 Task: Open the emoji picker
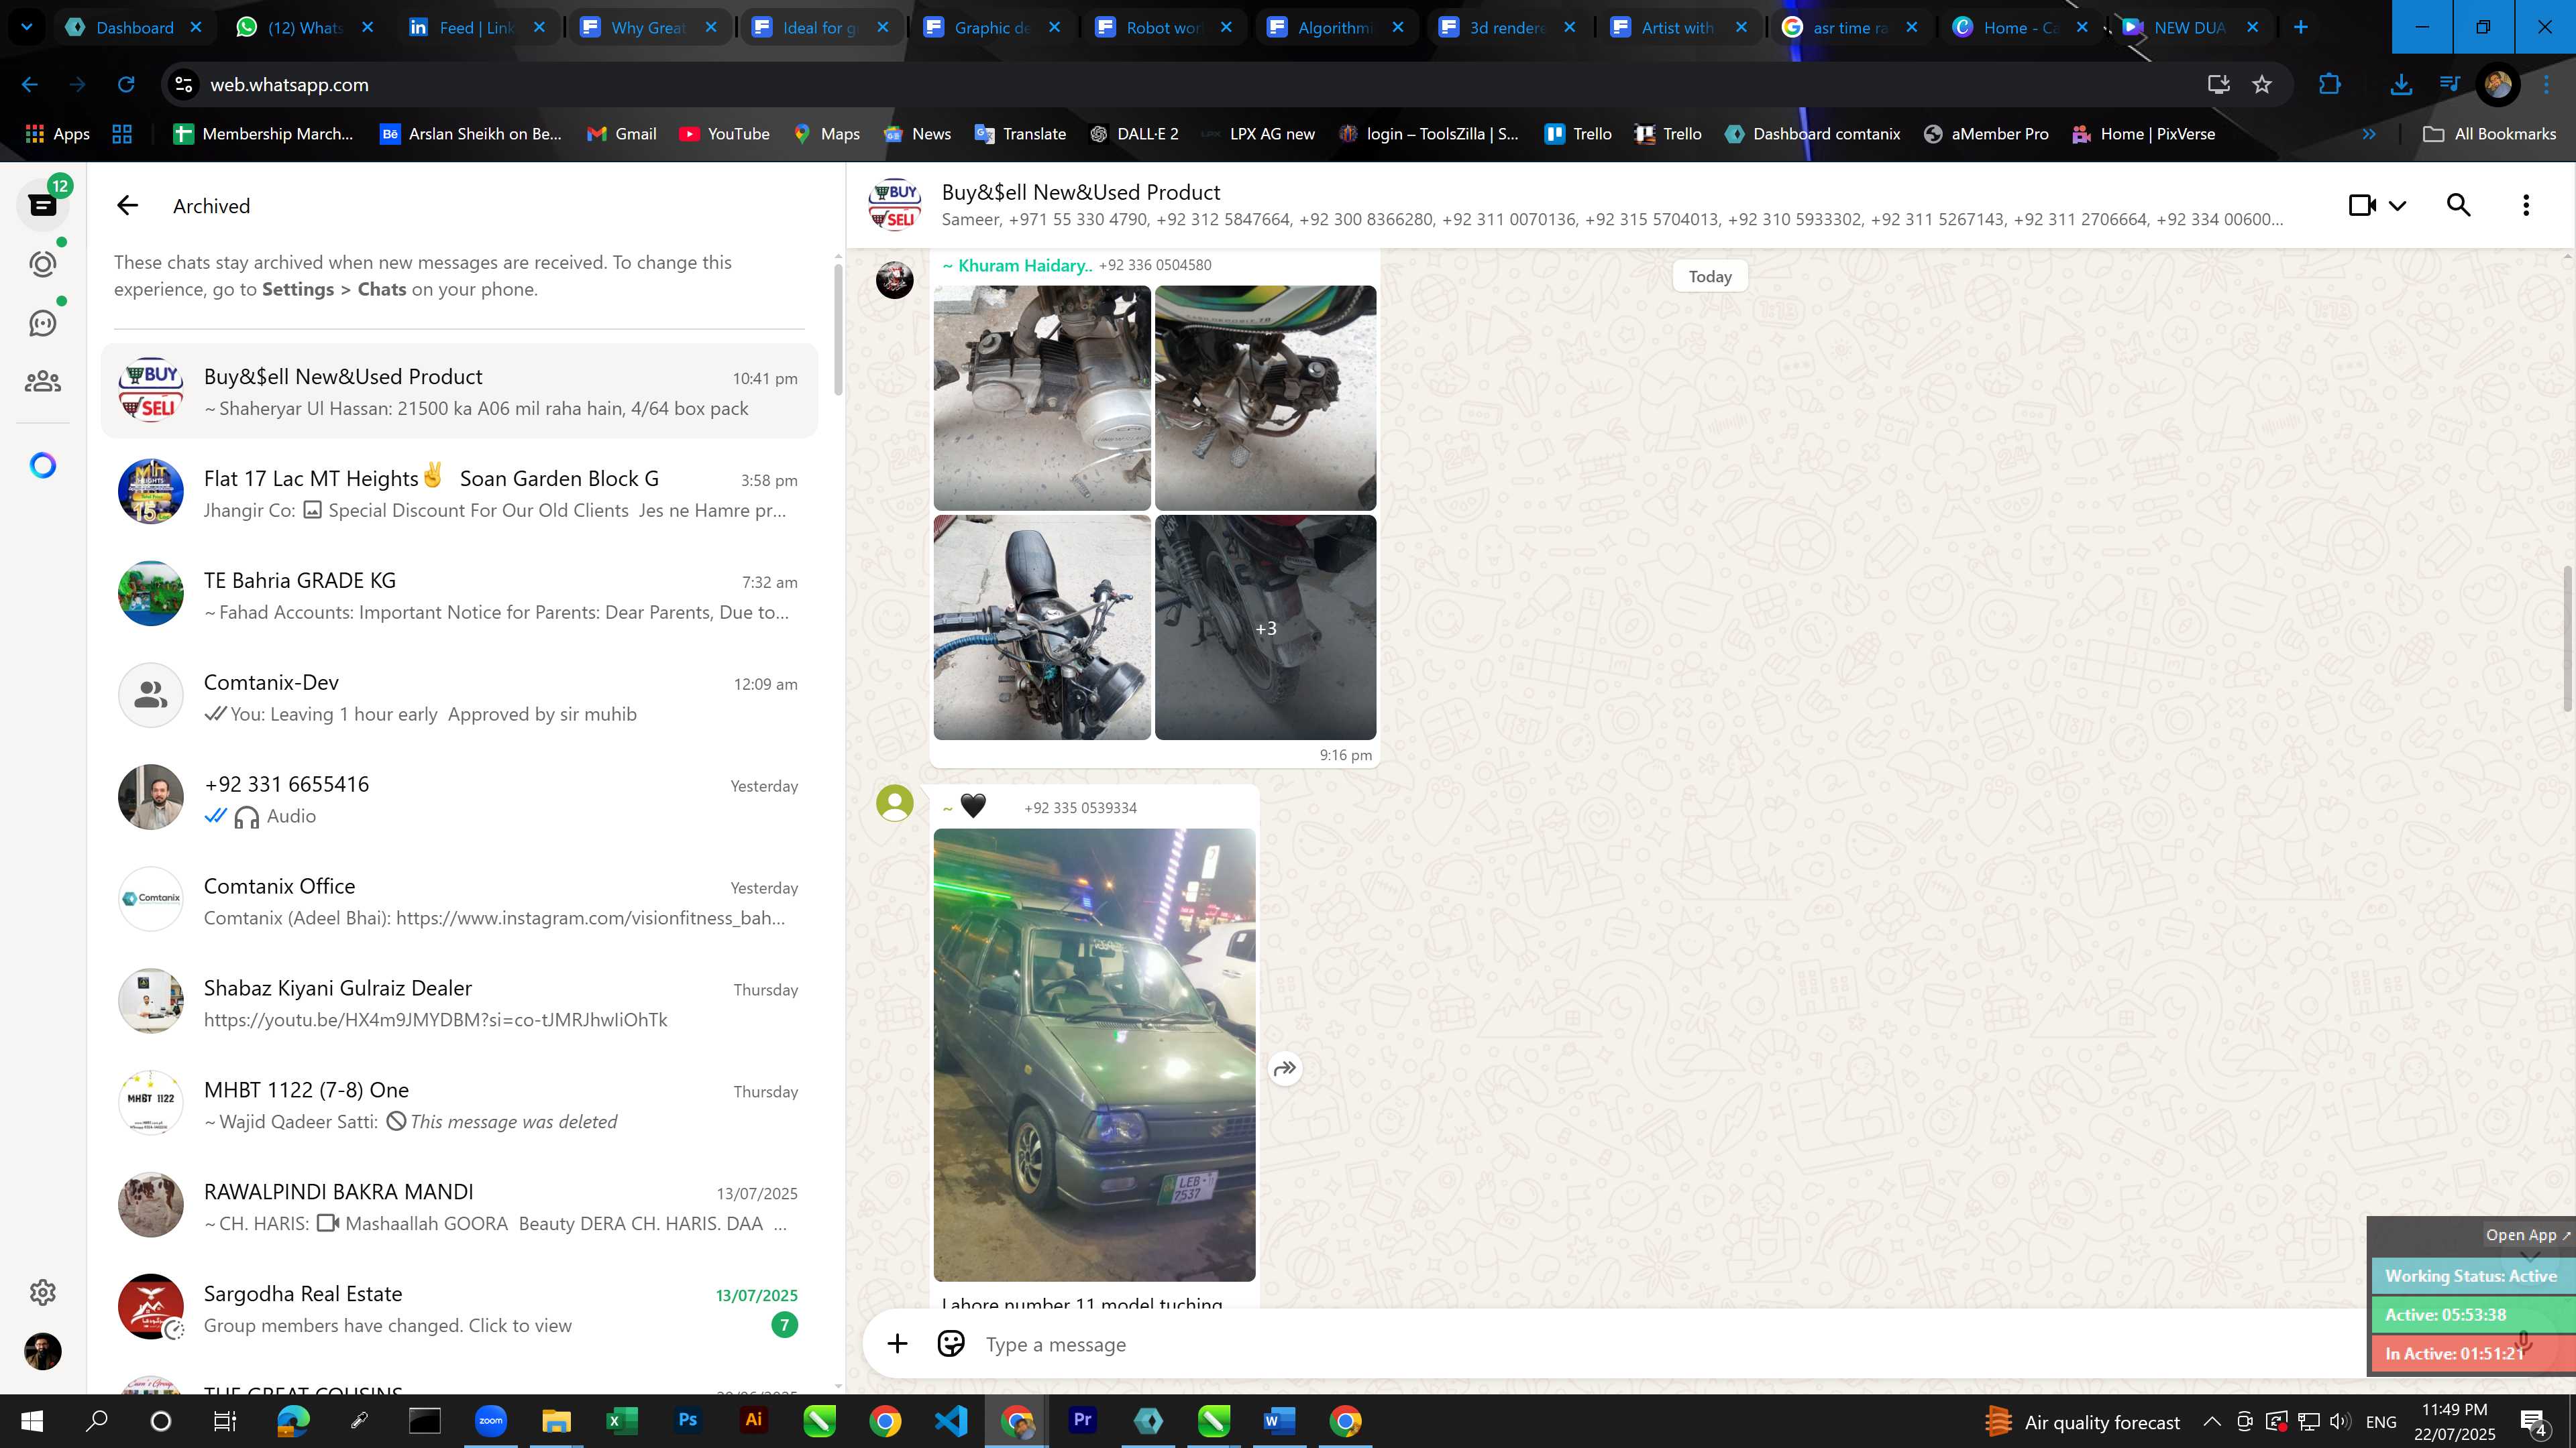pos(951,1344)
